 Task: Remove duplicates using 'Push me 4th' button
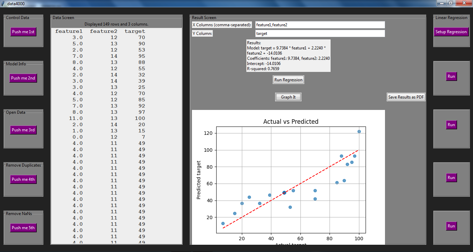(x=23, y=179)
